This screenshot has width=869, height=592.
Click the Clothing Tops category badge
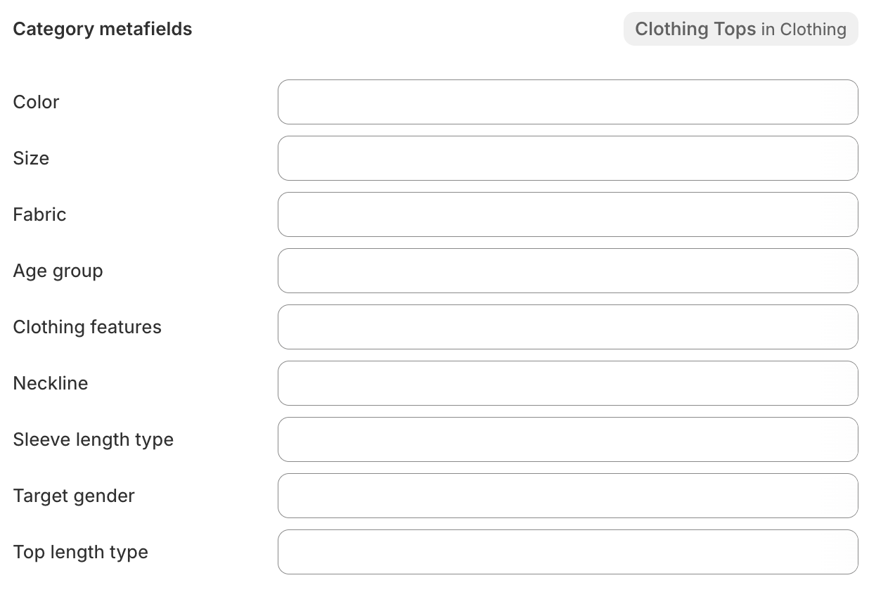click(695, 29)
